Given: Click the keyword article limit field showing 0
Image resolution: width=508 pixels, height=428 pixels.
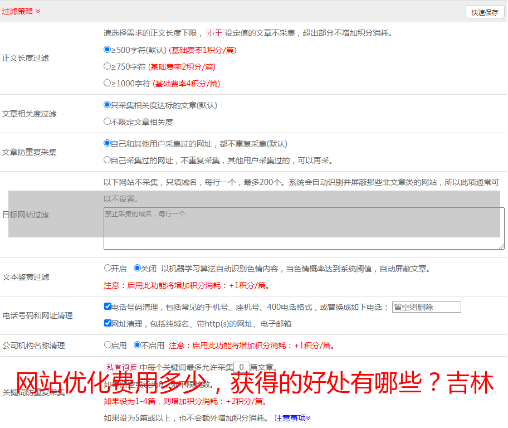Looking at the screenshot, I should pos(241,367).
